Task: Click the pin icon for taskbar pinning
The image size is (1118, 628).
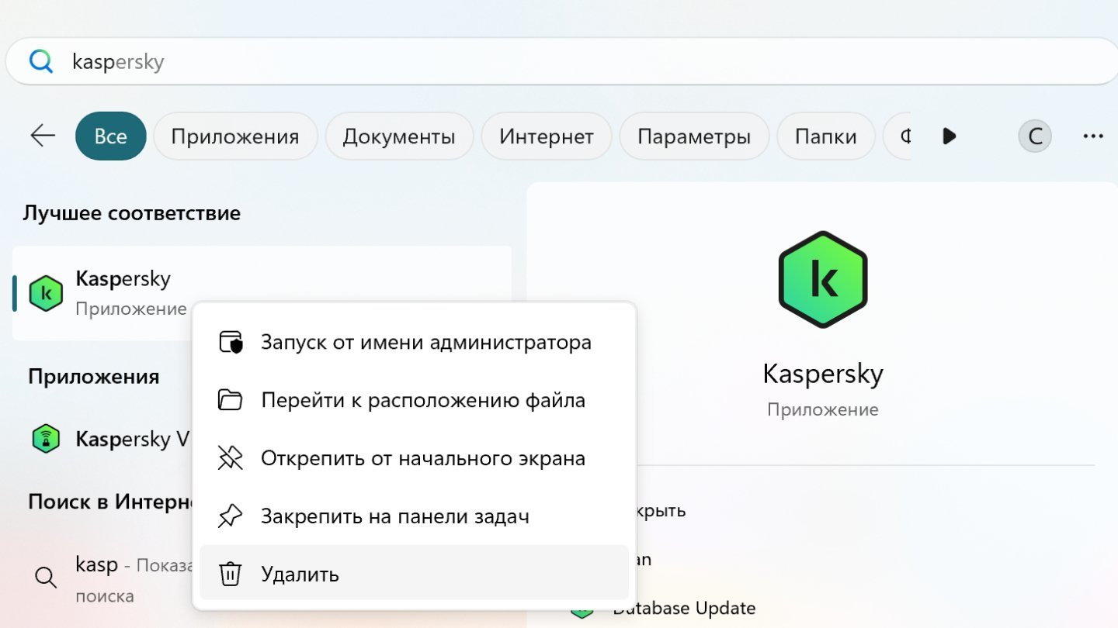Action: (x=231, y=516)
